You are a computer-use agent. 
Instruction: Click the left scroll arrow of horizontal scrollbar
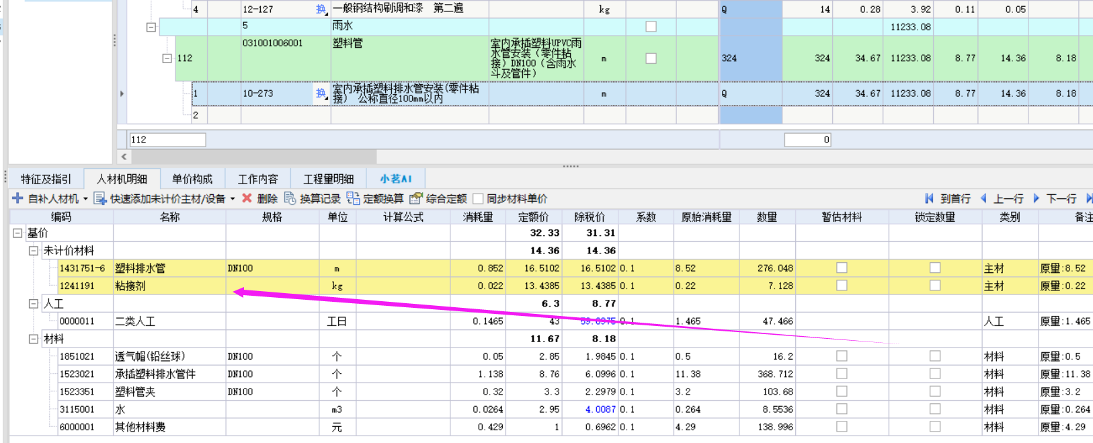point(124,157)
